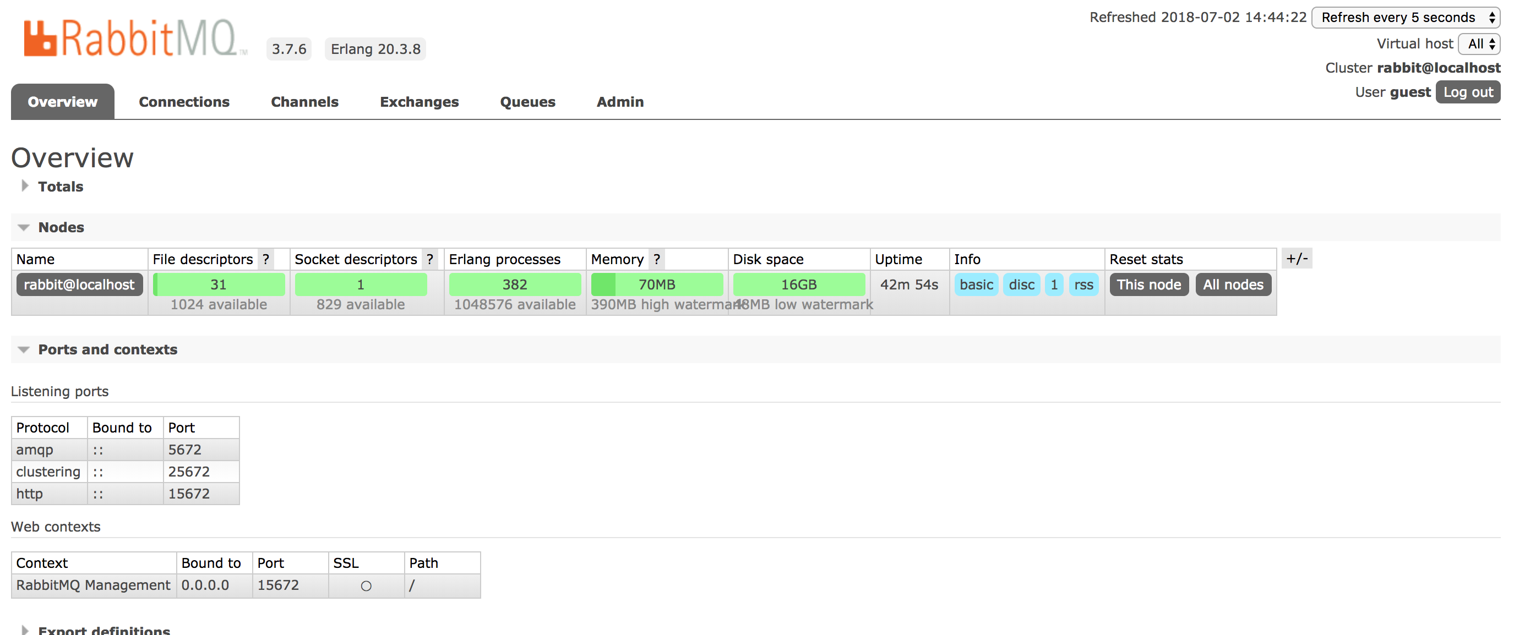The image size is (1514, 635).
Task: Click the 1048576 available text
Action: pyautogui.click(x=515, y=304)
